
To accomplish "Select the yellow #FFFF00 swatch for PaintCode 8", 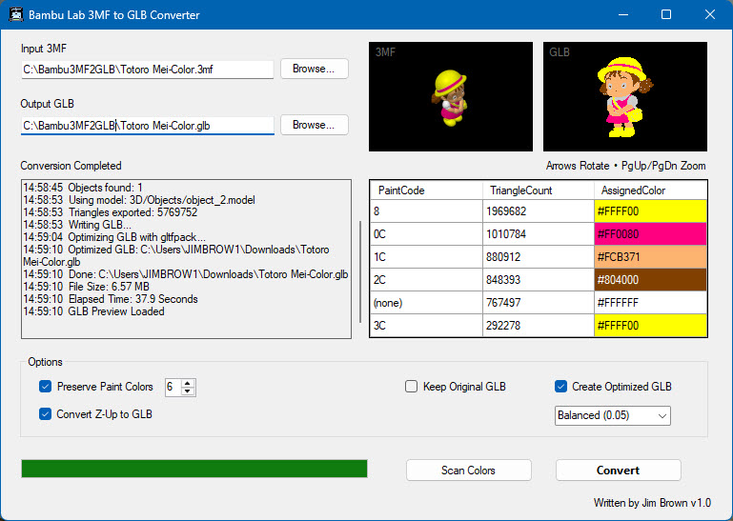I will pyautogui.click(x=650, y=211).
